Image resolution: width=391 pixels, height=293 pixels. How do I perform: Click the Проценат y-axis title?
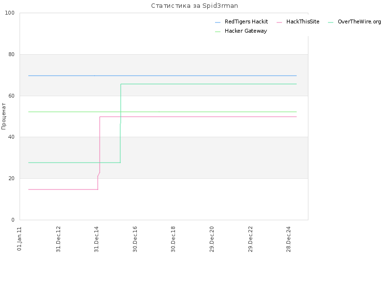pos(3,116)
